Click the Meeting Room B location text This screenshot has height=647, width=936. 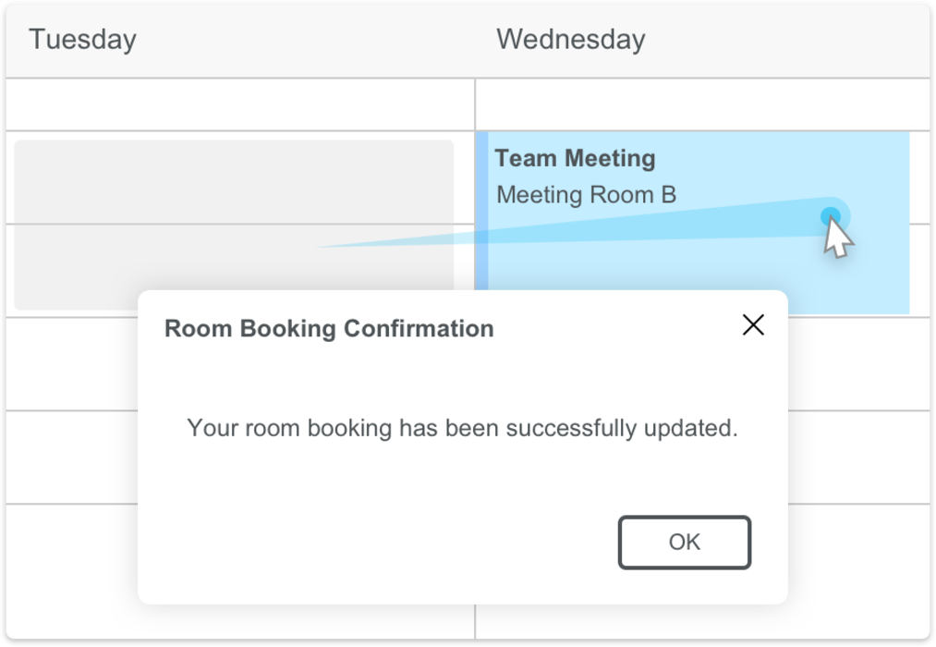coord(586,195)
